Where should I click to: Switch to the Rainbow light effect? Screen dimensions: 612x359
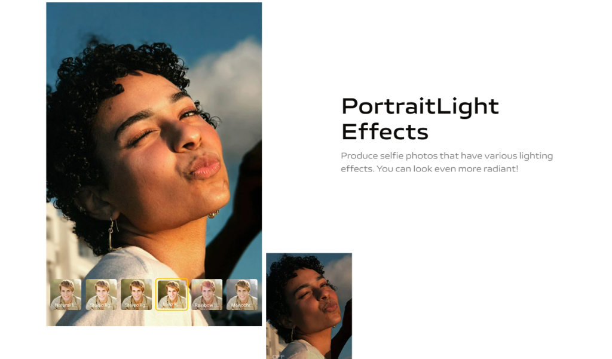[x=207, y=294]
